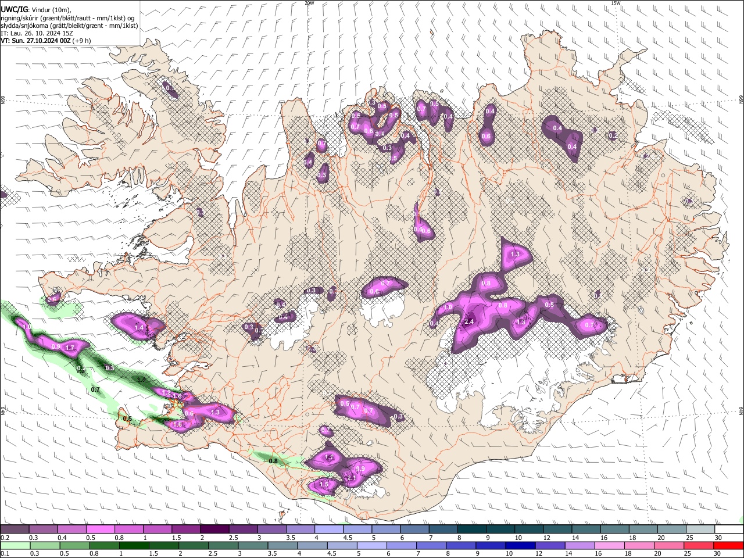Pick the darkest green swatch between 1 and 1.5
744x558 pixels.
[134, 545]
